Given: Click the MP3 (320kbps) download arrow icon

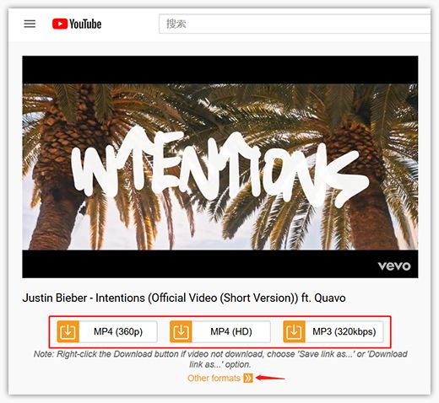Looking at the screenshot, I should pos(294,332).
